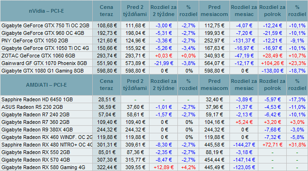308x171 pixels.
Task: Select ASUS Radeon R5 230 2GB
Action: pos(32,107)
